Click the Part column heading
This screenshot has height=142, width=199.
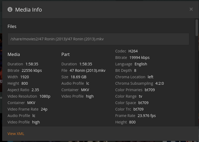click(65, 54)
